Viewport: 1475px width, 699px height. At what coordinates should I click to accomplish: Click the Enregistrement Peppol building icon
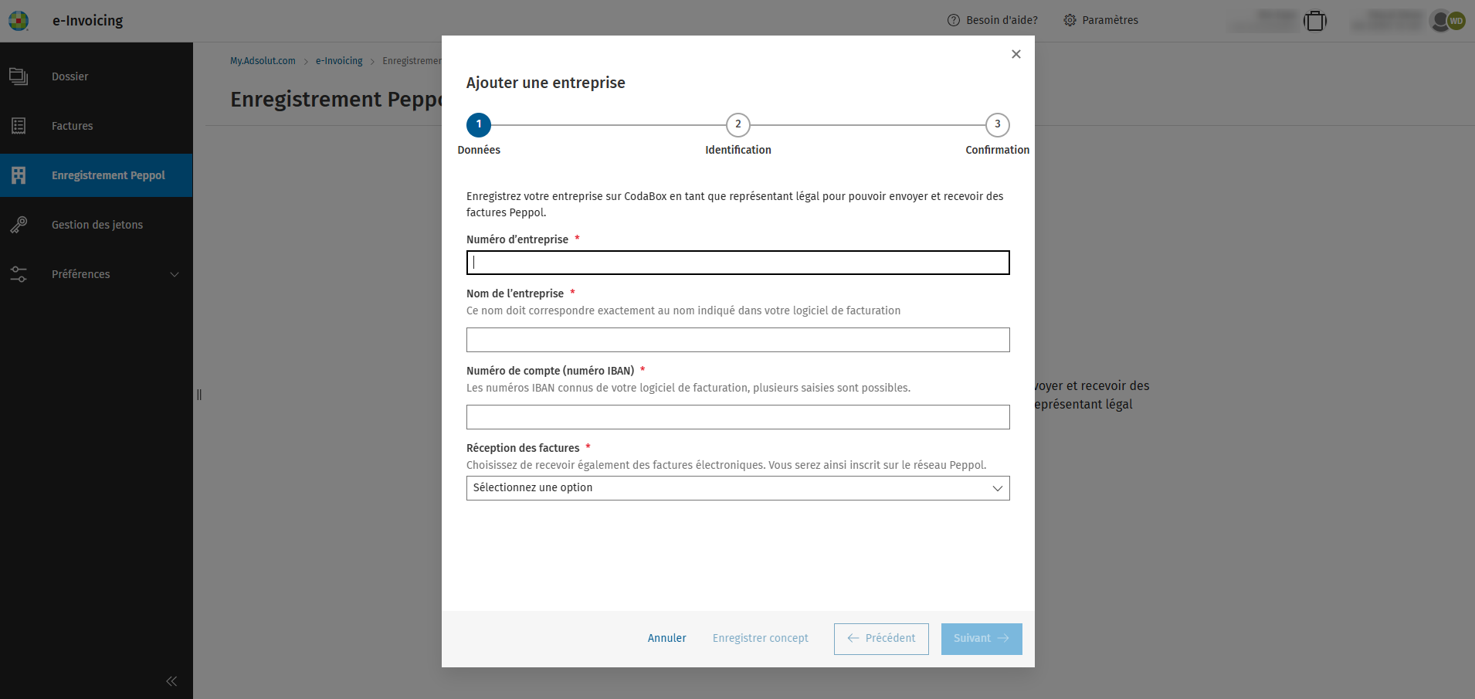19,175
